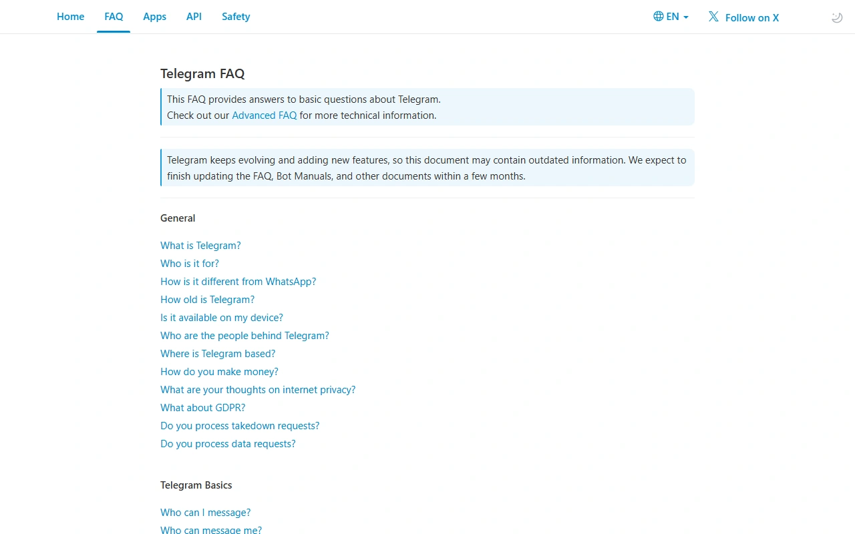Open 'Is it available on my device?'

pos(222,318)
